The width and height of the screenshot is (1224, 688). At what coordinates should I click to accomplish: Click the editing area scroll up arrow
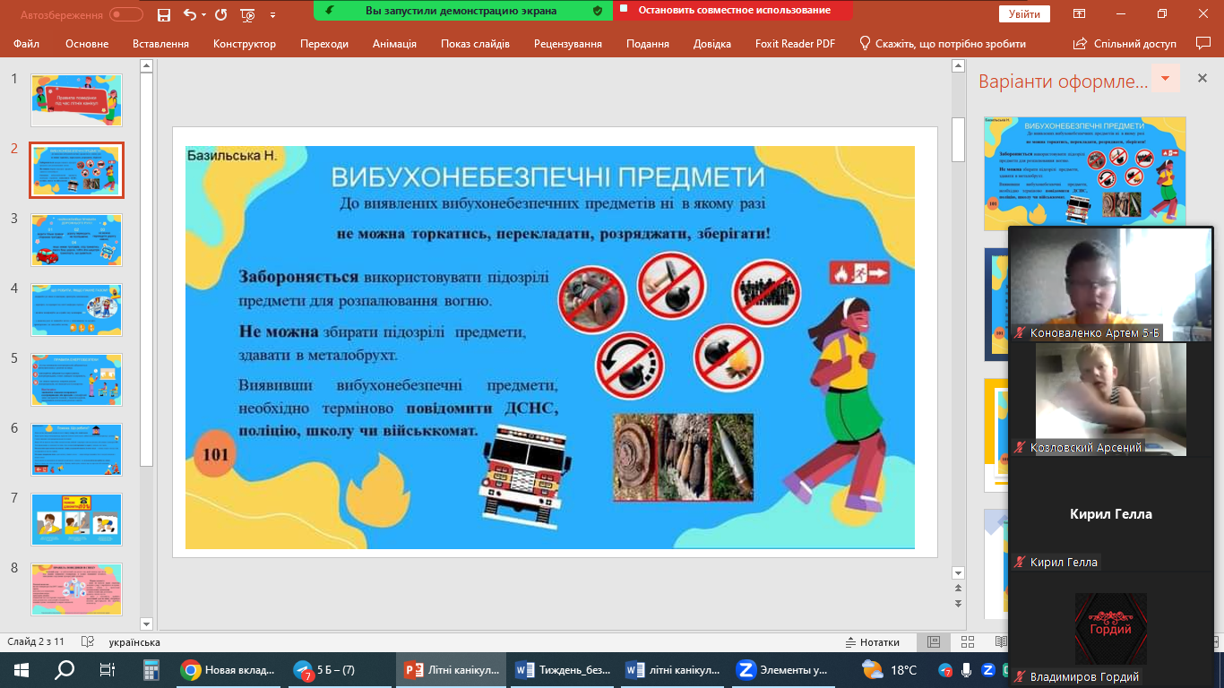point(958,65)
